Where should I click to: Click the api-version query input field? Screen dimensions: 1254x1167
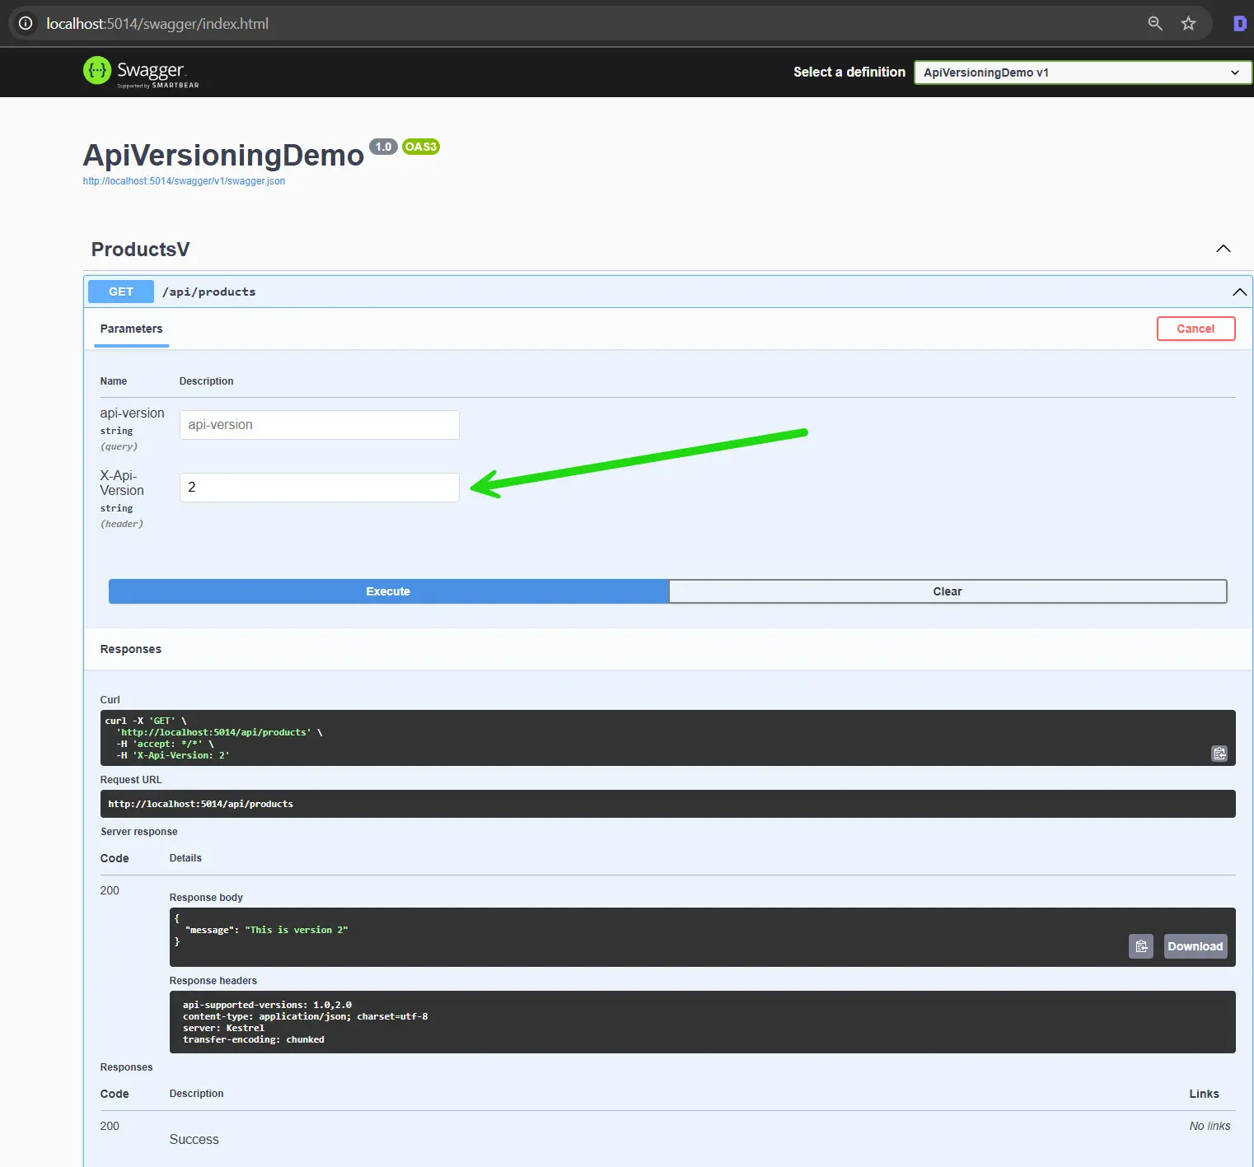pyautogui.click(x=319, y=424)
